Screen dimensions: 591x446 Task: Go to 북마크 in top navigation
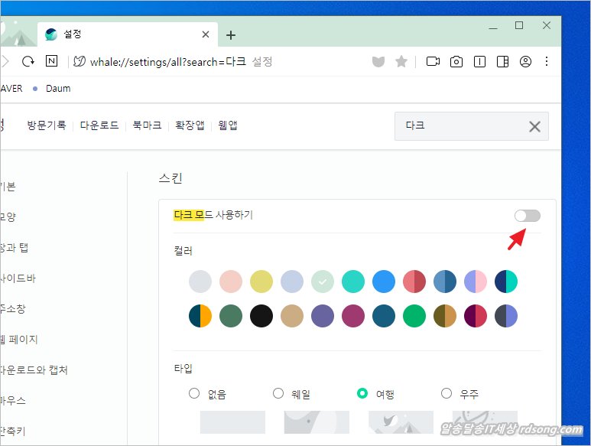[x=147, y=125]
